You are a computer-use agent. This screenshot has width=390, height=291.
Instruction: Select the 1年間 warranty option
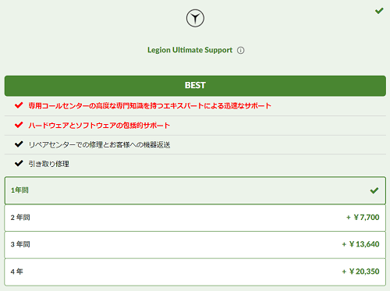point(195,190)
